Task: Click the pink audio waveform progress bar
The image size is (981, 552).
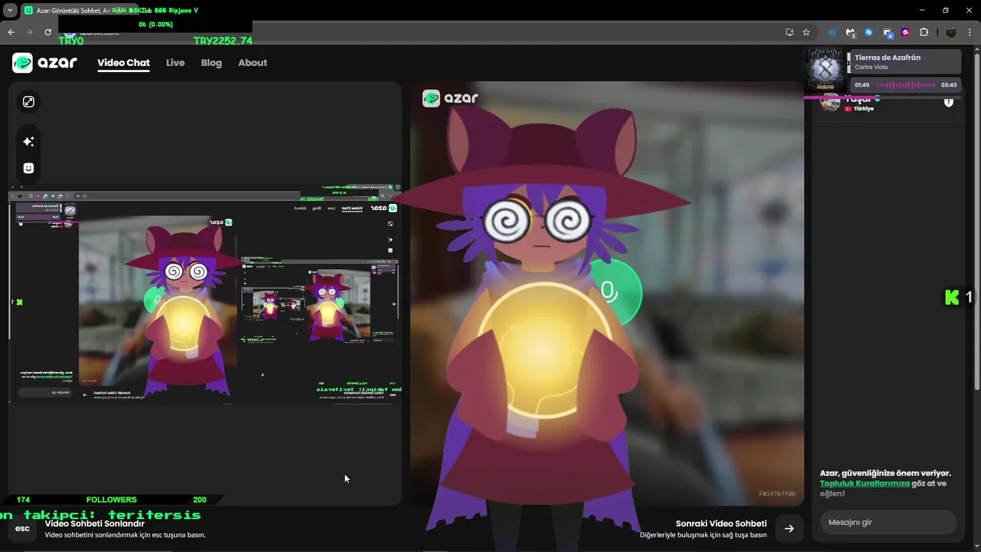Action: tap(906, 85)
